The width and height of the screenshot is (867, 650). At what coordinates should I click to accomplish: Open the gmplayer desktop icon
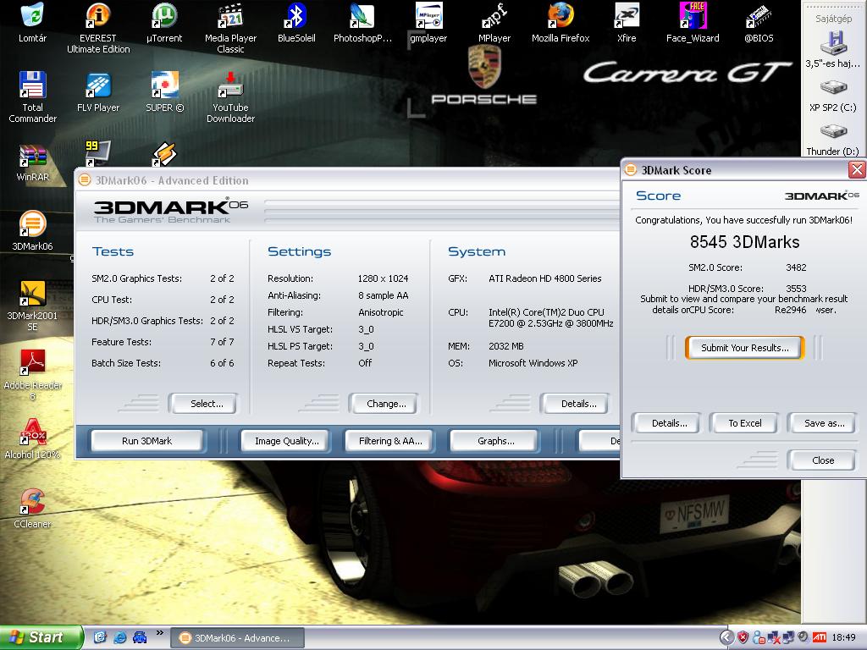point(428,22)
